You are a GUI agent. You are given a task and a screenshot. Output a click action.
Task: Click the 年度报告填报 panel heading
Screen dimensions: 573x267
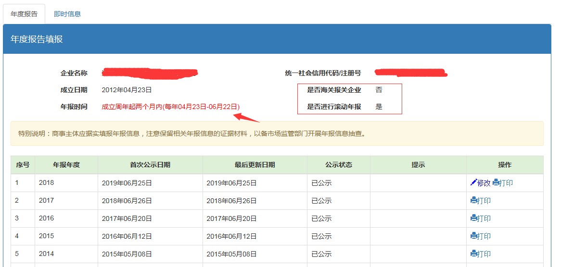click(x=37, y=39)
